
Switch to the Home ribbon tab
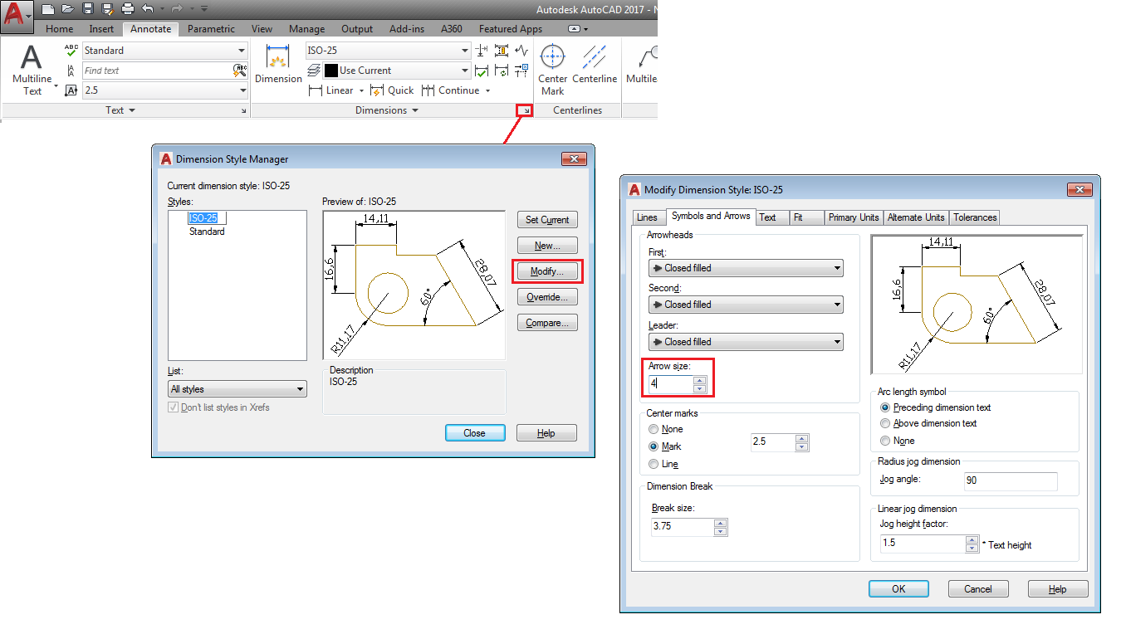click(x=60, y=29)
